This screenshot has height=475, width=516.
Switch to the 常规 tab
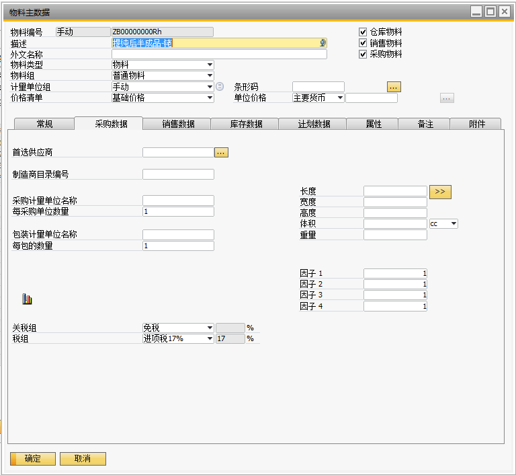click(44, 124)
